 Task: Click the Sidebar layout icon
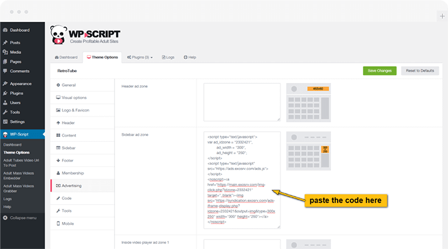(x=58, y=148)
